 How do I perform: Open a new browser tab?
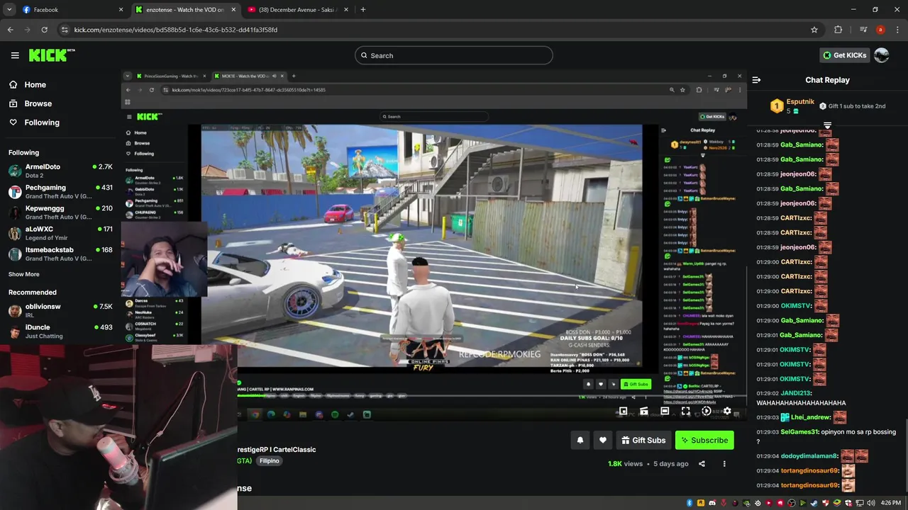point(363,9)
